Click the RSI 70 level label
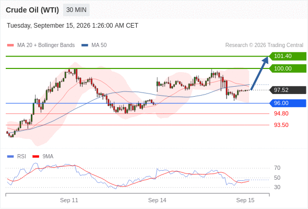The height and width of the screenshot is (209, 308). 277,168
